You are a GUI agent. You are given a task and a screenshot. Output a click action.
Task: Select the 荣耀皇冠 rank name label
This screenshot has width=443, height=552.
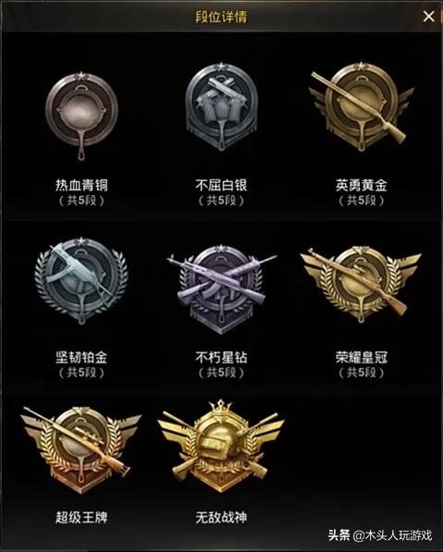361,357
